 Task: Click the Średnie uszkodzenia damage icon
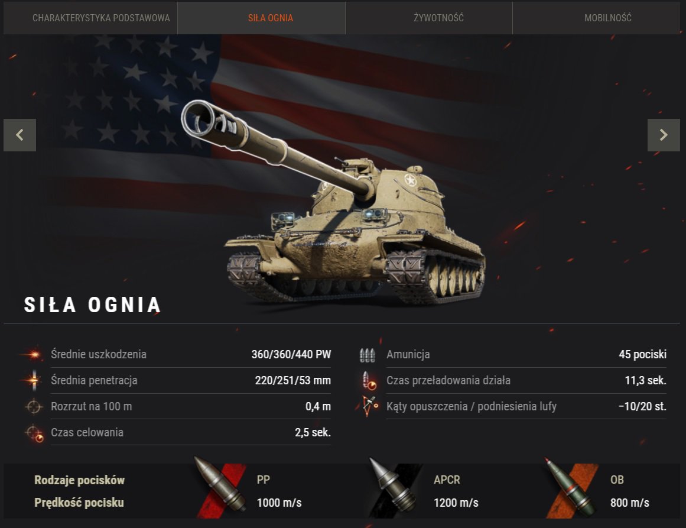coord(33,354)
